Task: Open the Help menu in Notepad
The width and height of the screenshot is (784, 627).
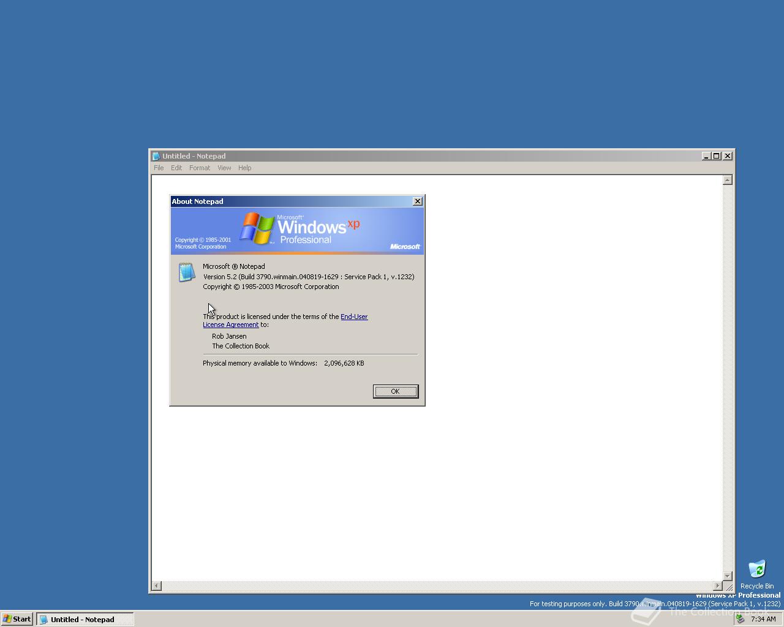Action: [x=245, y=168]
